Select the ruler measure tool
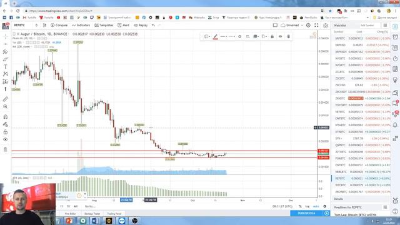Viewport: 400px width, 225px height. point(6,99)
